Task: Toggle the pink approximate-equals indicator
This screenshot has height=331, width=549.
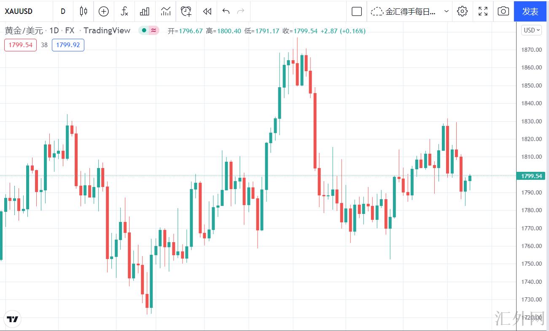Action: 153,30
